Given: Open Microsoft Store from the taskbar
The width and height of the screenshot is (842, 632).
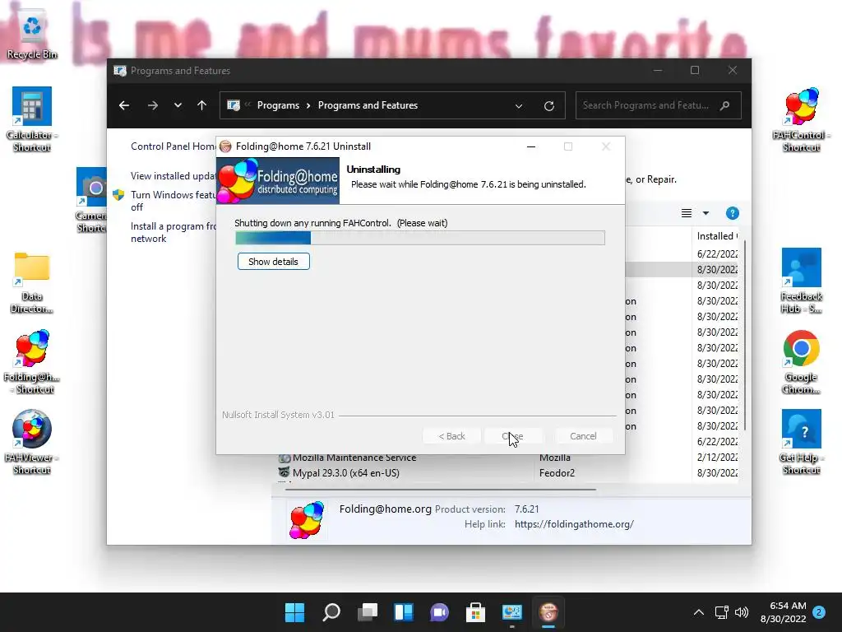Looking at the screenshot, I should (x=476, y=612).
